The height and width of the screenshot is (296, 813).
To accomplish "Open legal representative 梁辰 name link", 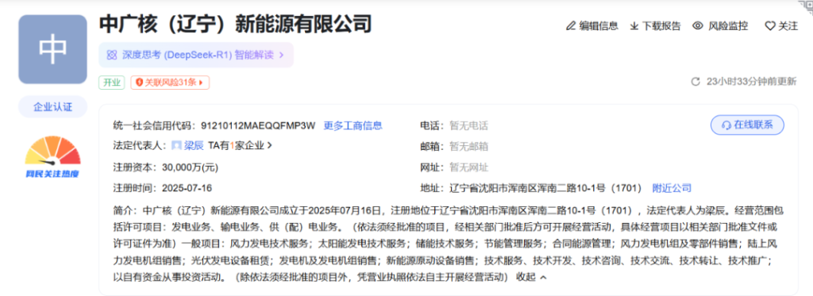I will tap(194, 146).
